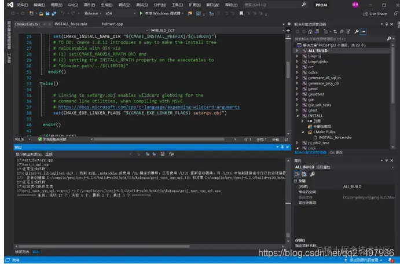The height and width of the screenshot is (264, 400).
Task: Click the Ctrl+Q search box in the title bar
Action: [274, 5]
